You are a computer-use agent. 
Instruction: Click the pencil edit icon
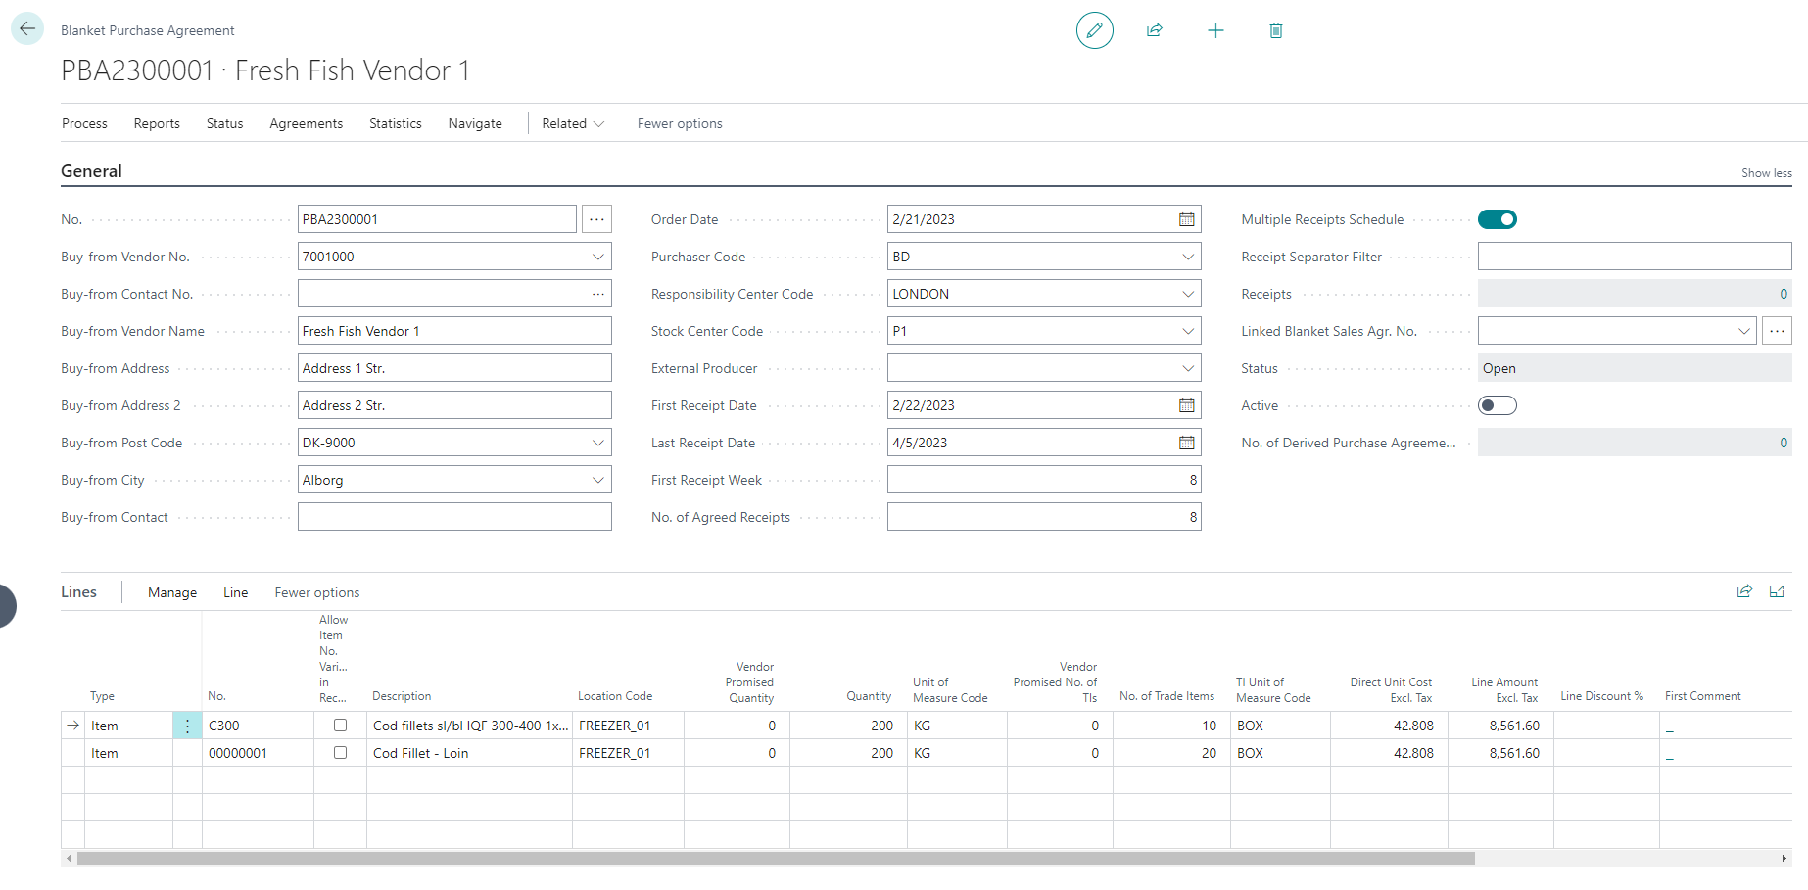point(1094,30)
